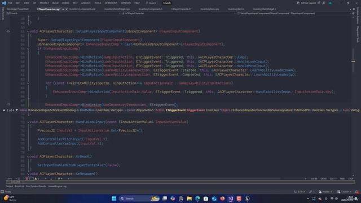
Task: Open the document tab overflow dropdown
Action: tap(350, 9)
